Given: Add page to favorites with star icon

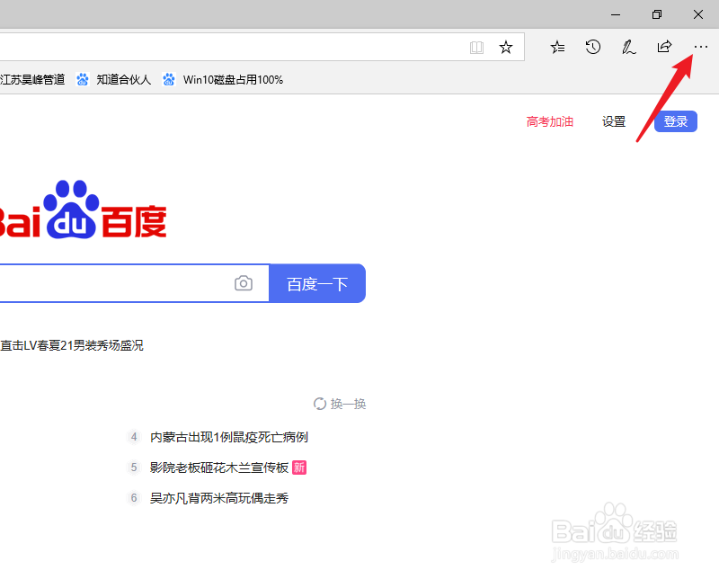Looking at the screenshot, I should pos(506,47).
